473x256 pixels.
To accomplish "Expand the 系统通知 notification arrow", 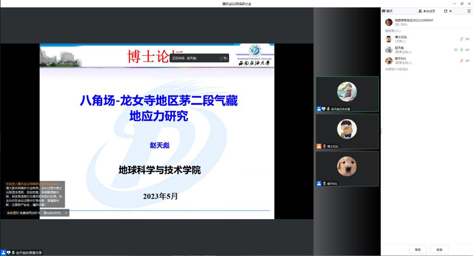I will coord(66,213).
